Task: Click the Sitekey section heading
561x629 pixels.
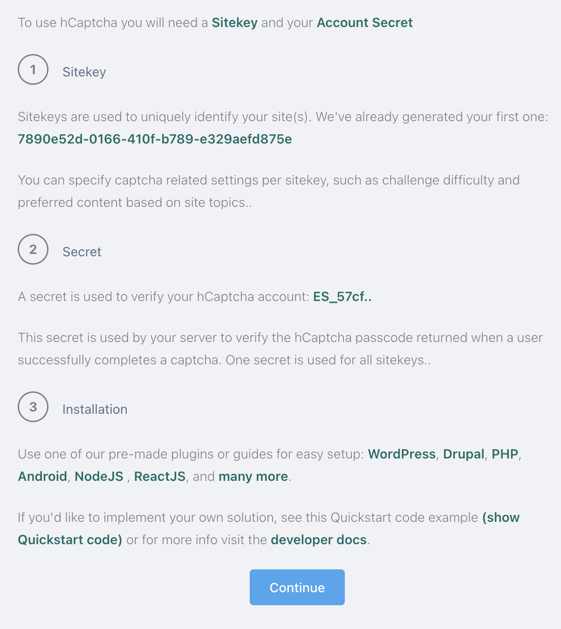Action: tap(84, 72)
